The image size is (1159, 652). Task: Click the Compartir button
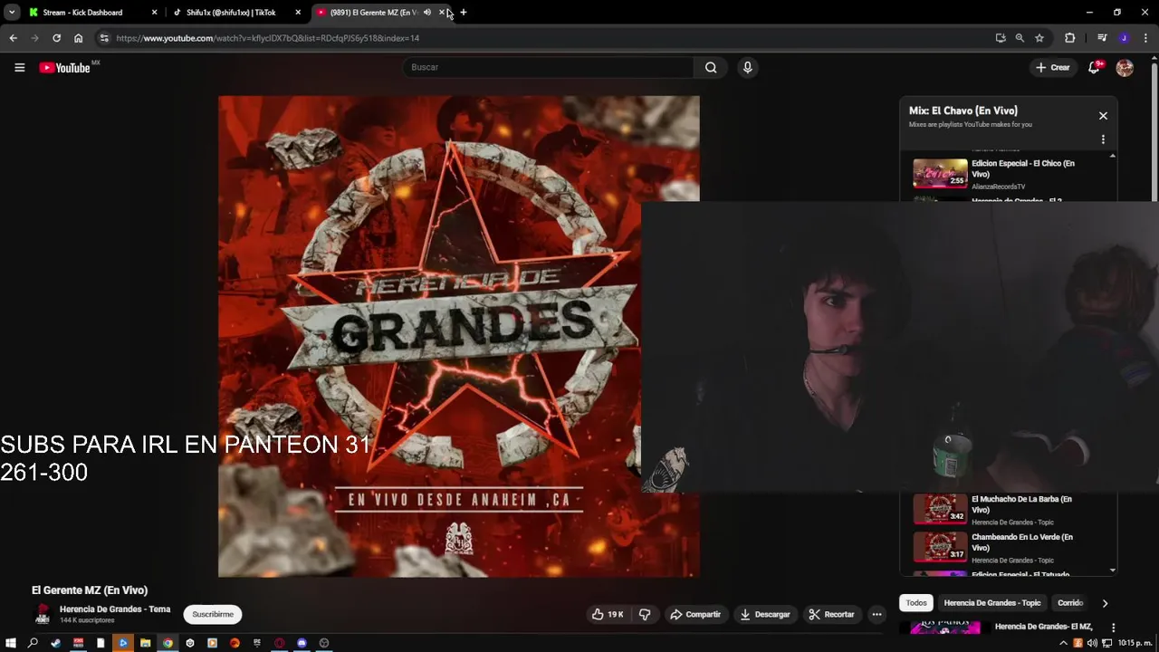[694, 614]
